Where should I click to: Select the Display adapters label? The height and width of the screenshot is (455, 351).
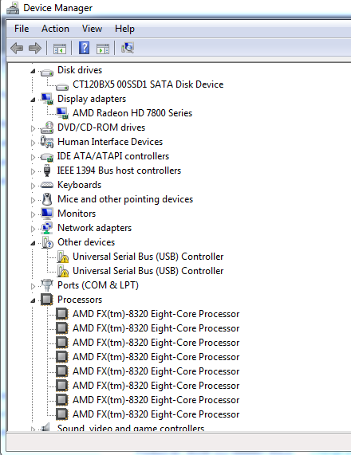(x=92, y=99)
